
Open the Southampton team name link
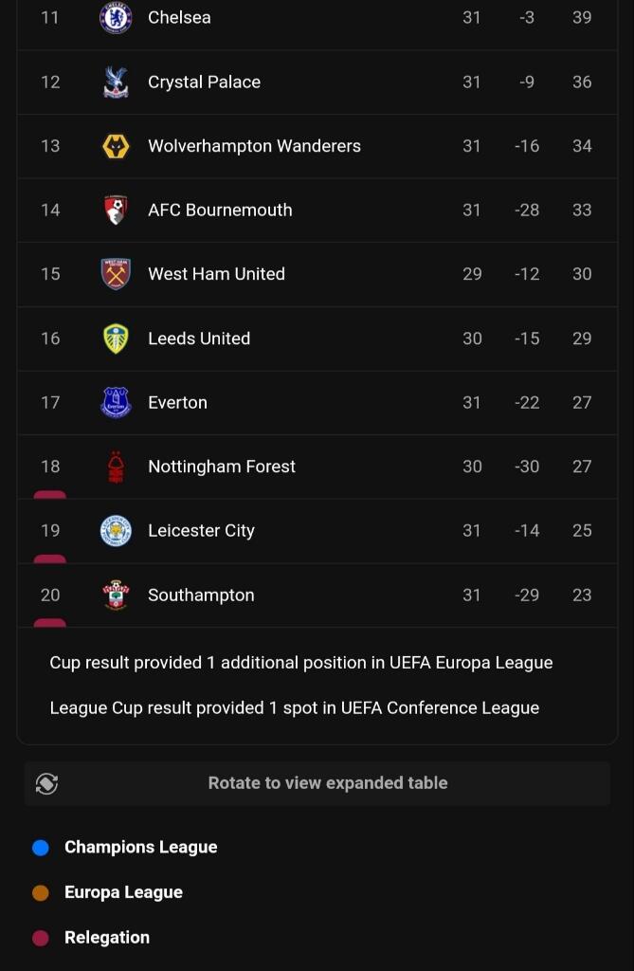(x=201, y=595)
